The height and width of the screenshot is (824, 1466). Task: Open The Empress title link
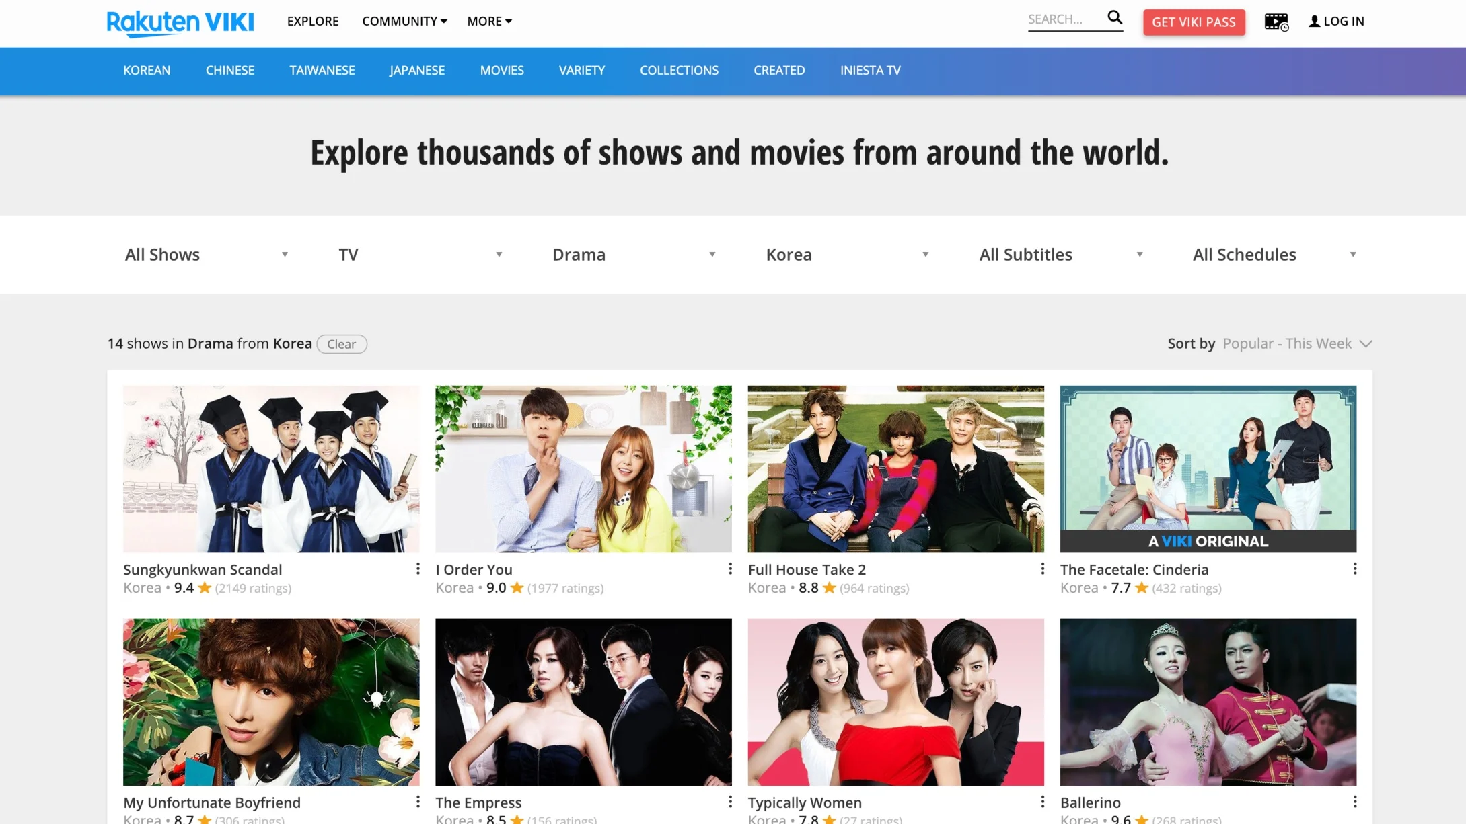(478, 802)
